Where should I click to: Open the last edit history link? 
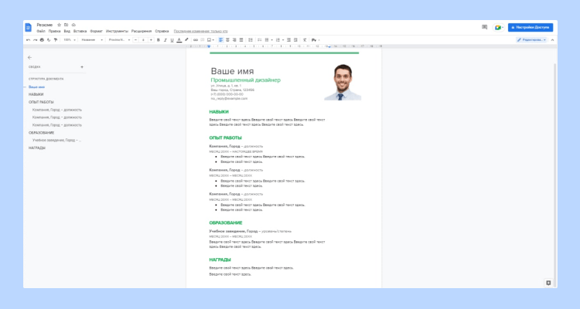(x=200, y=32)
